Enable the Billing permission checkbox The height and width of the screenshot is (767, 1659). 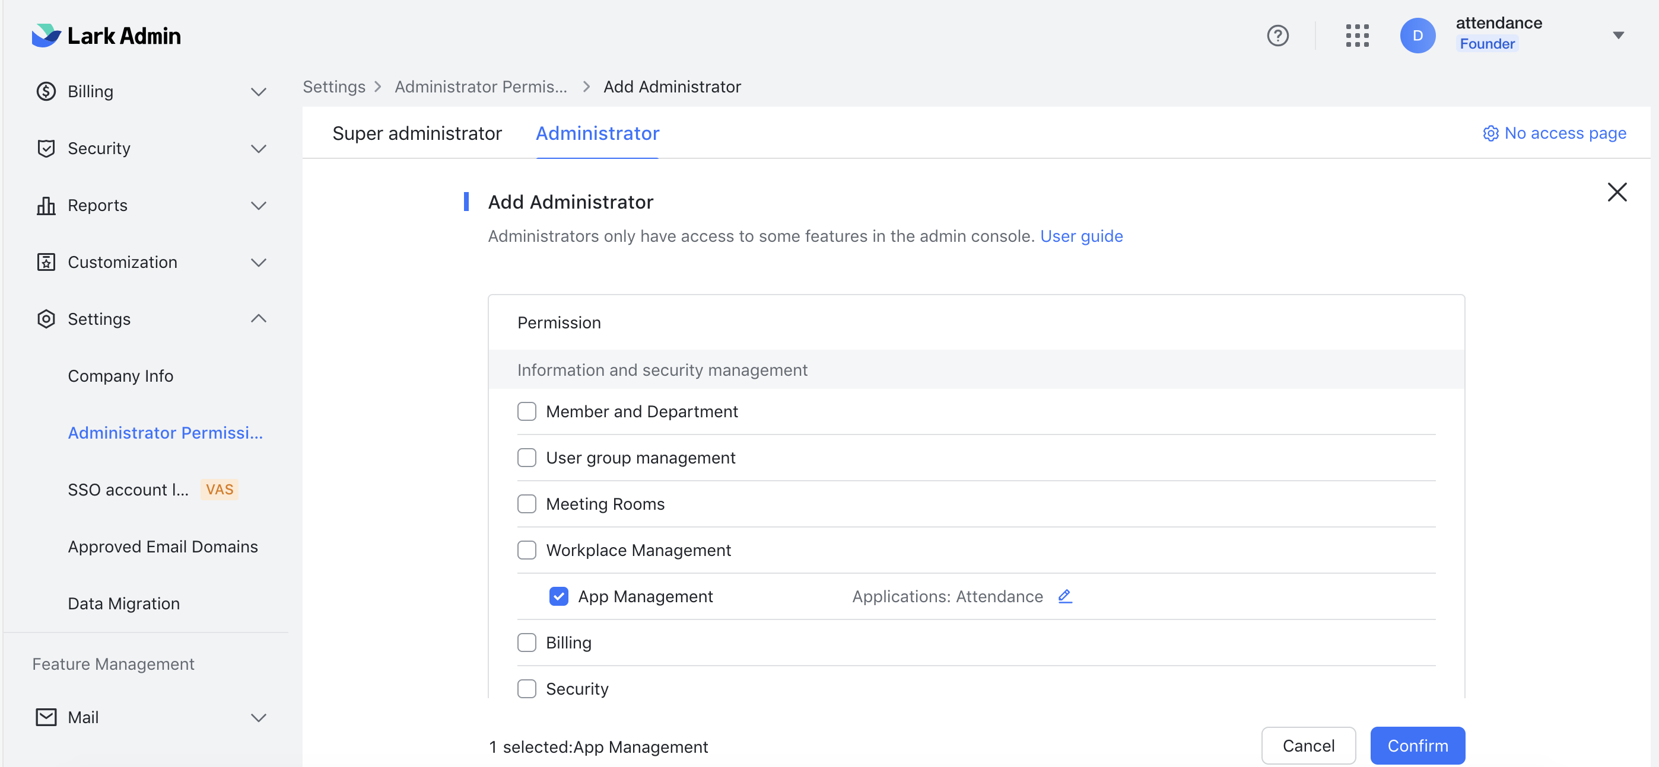click(x=527, y=642)
